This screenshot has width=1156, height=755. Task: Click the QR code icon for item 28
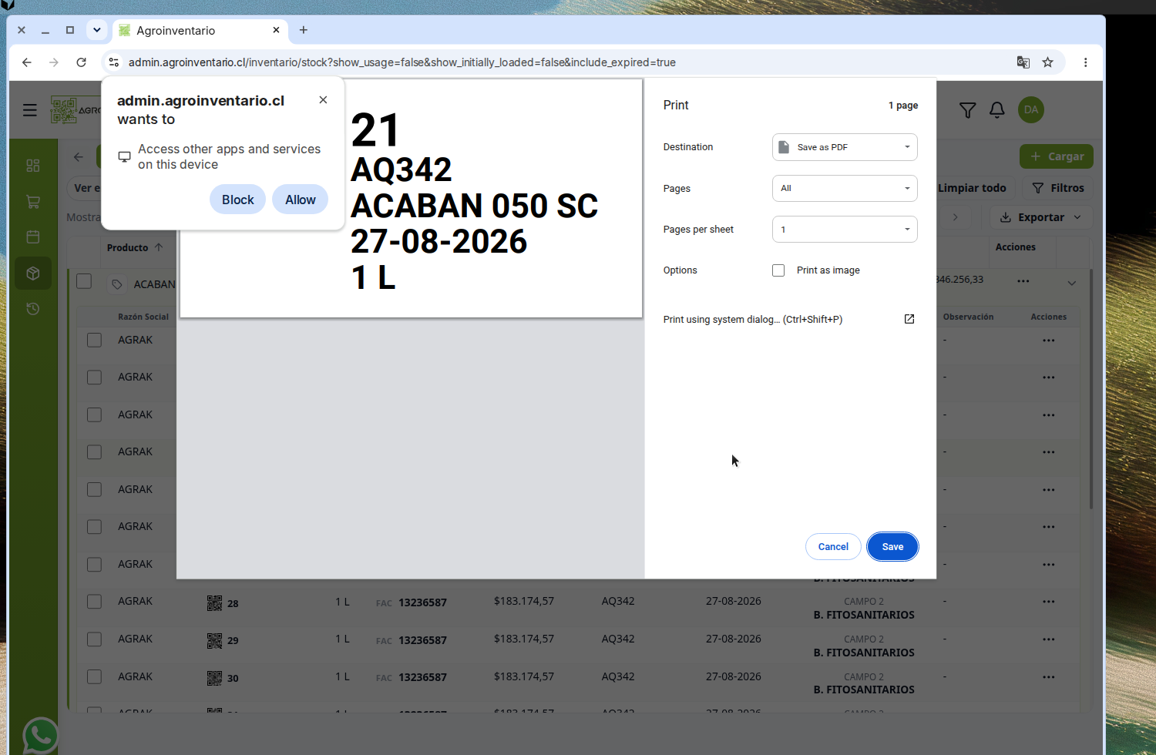(214, 603)
